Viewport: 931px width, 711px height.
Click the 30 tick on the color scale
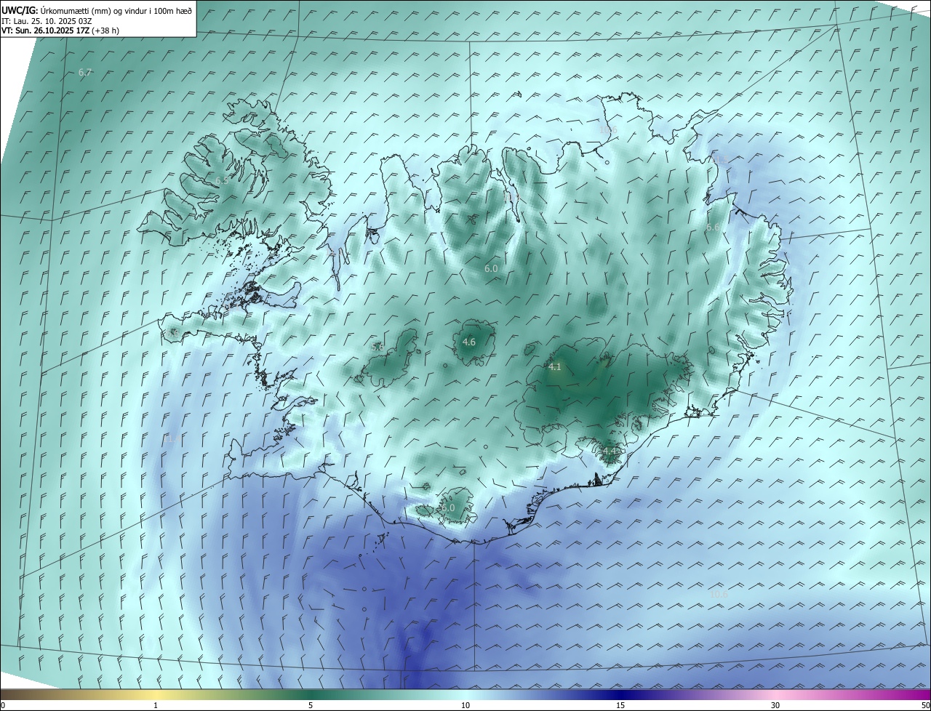tap(775, 705)
